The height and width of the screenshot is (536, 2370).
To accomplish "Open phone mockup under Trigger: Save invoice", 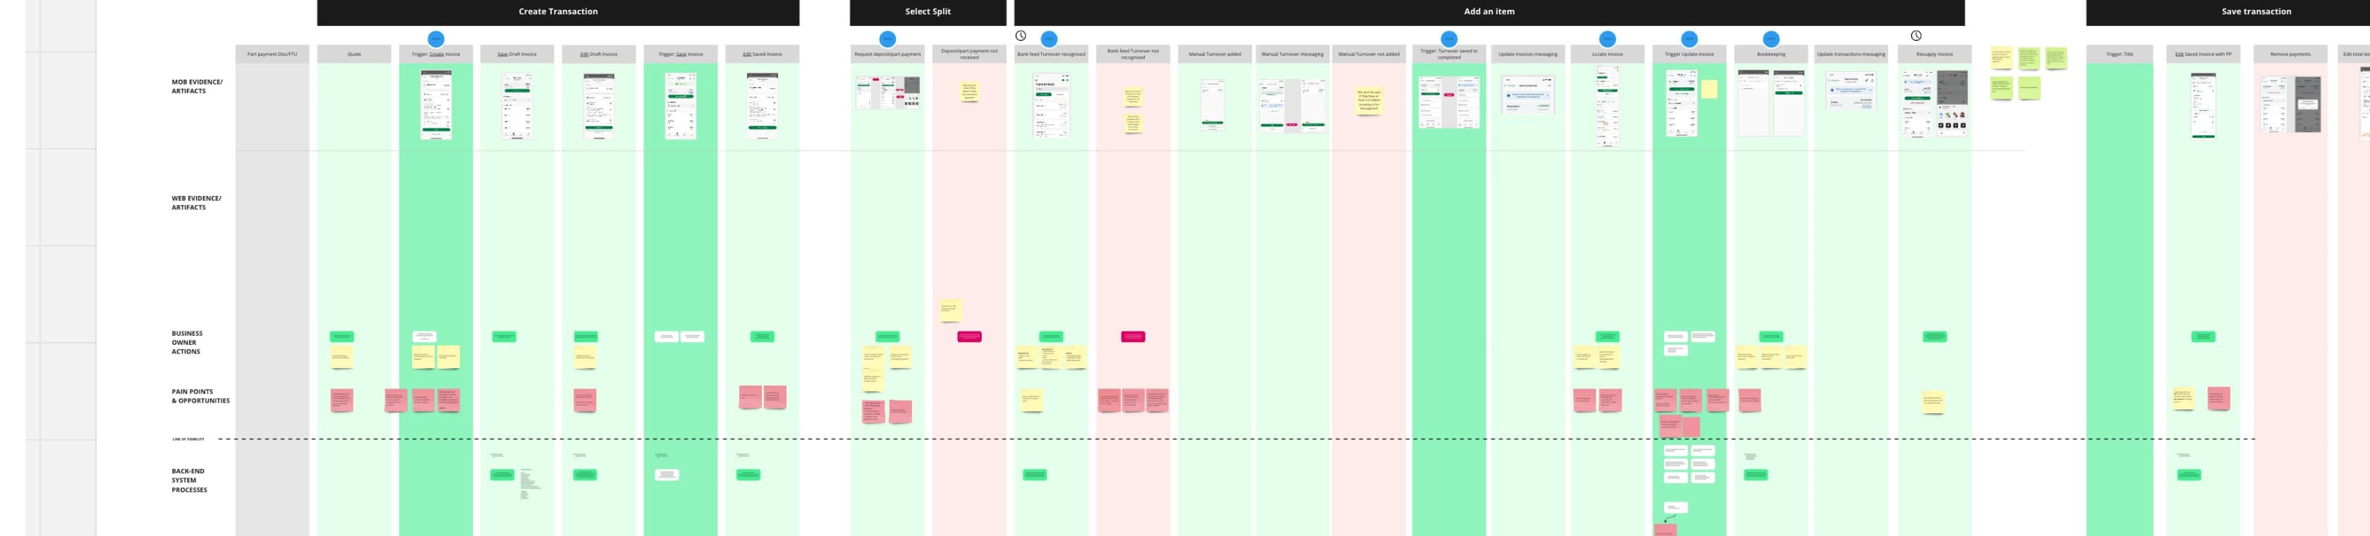I will [x=681, y=106].
